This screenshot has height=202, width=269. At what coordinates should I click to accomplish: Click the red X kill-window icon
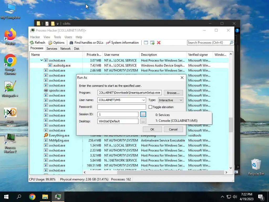click(159, 43)
